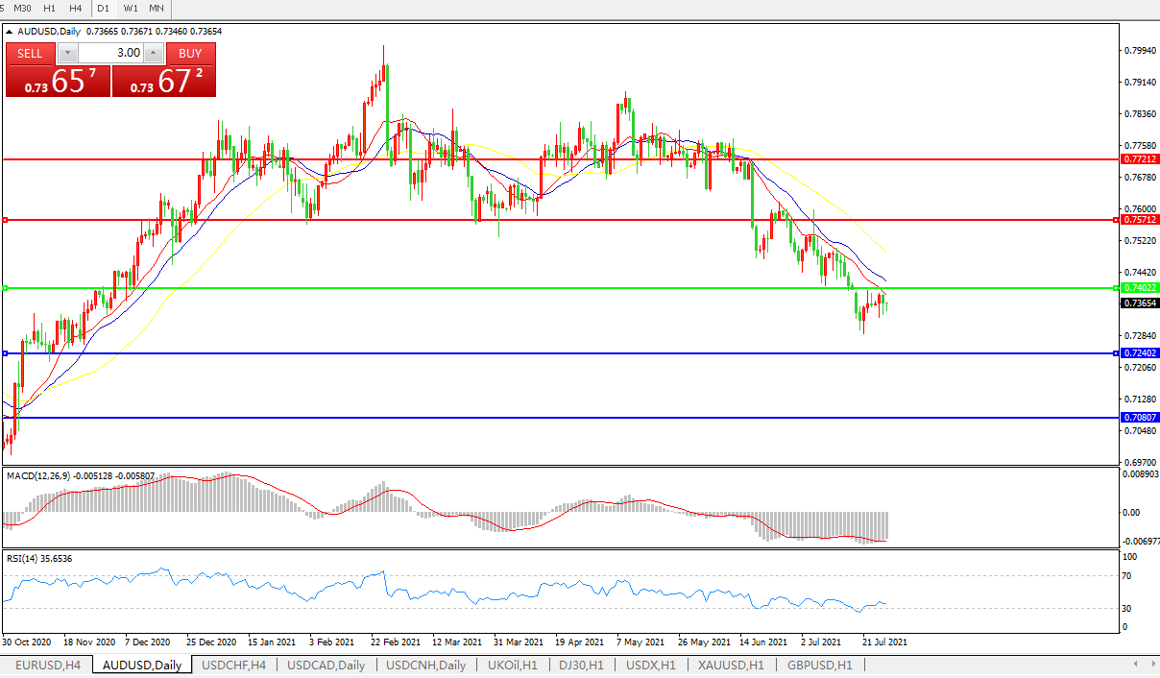Switch to the XAUUSD,H1 chart tab

coord(730,665)
